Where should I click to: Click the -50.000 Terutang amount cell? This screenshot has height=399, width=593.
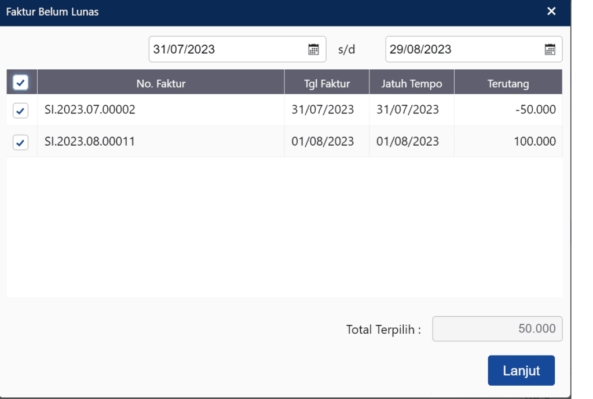(535, 110)
